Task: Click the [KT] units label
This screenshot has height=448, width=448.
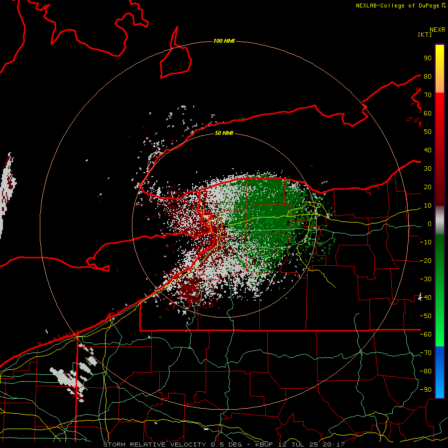Action: pyautogui.click(x=425, y=34)
